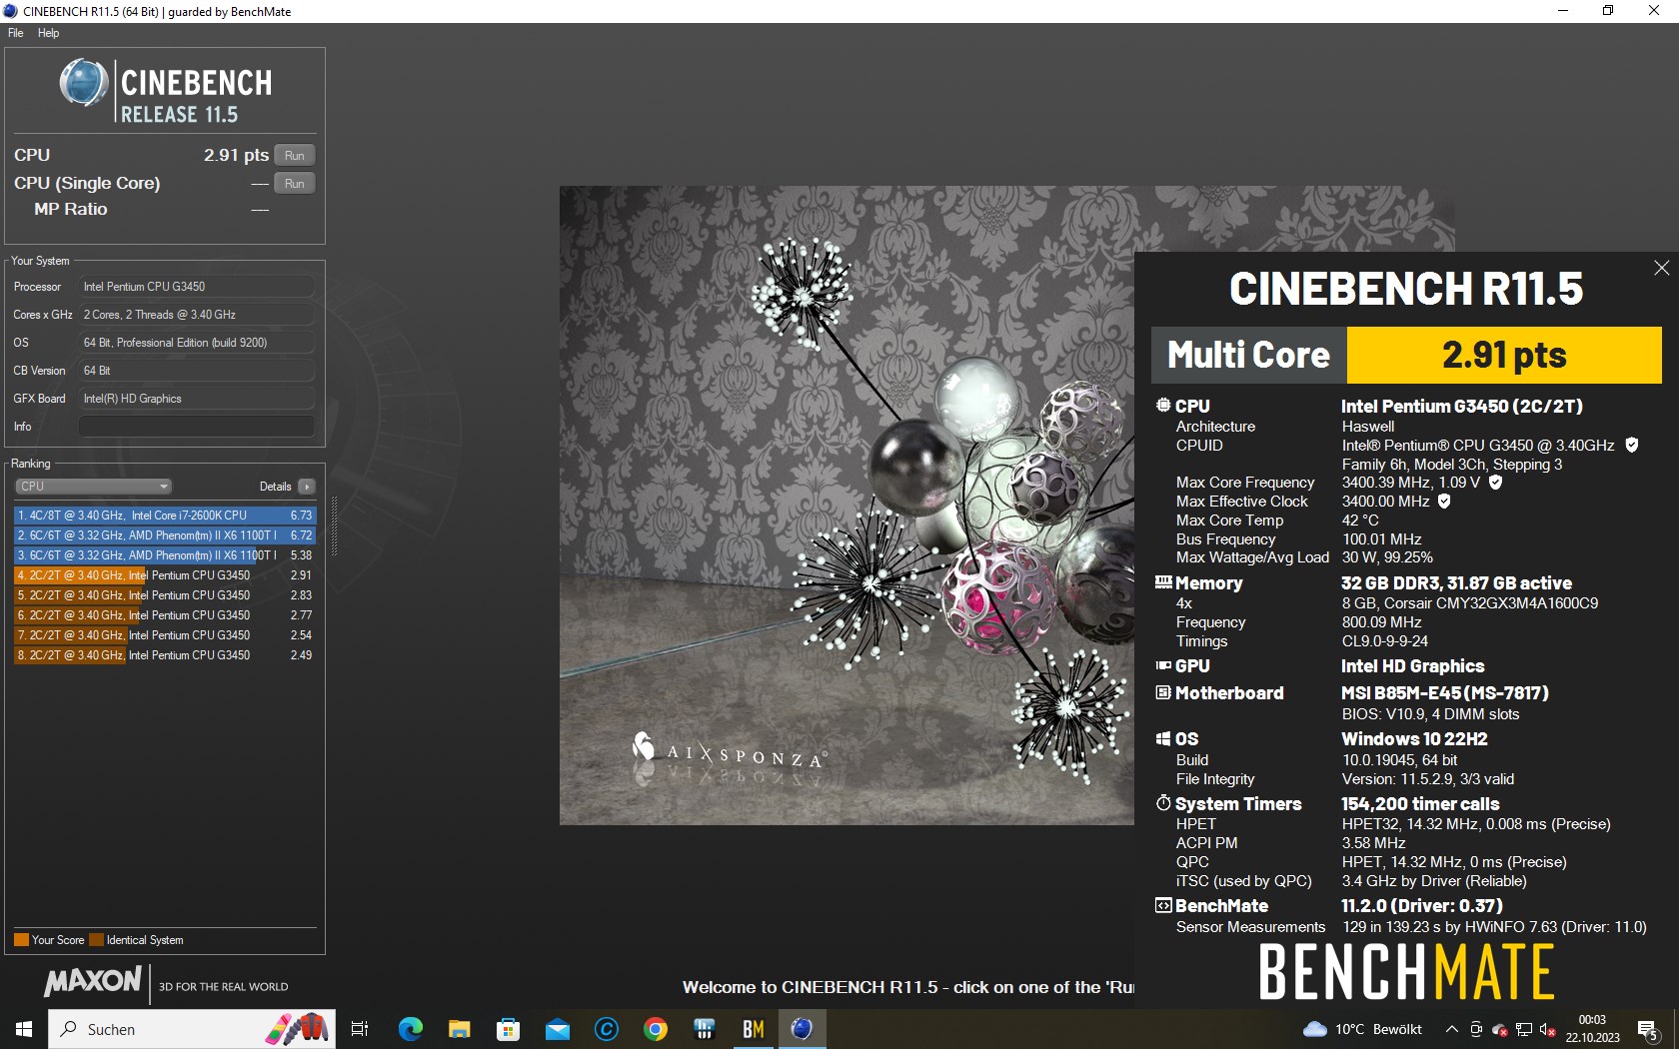Open File Explorer from the taskbar
1679x1049 pixels.
[459, 1029]
